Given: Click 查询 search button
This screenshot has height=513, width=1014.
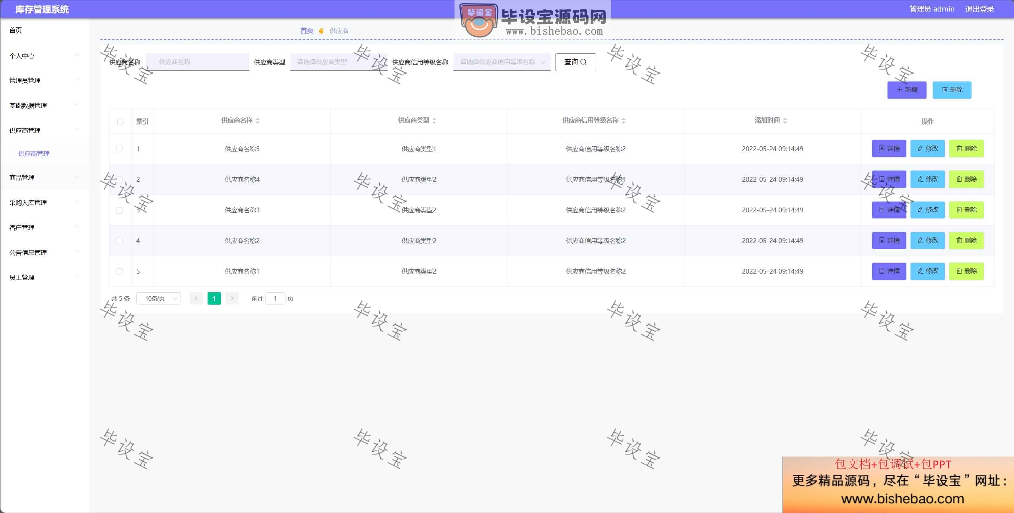Looking at the screenshot, I should (575, 62).
